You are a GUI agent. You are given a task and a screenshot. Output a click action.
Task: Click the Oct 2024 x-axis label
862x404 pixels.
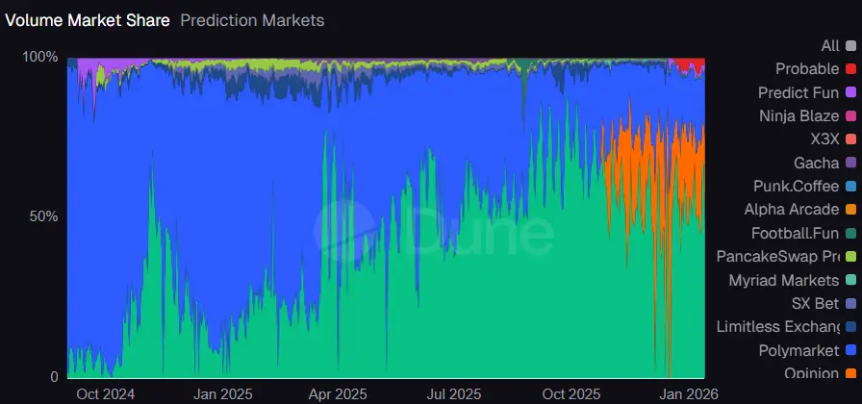(x=106, y=394)
